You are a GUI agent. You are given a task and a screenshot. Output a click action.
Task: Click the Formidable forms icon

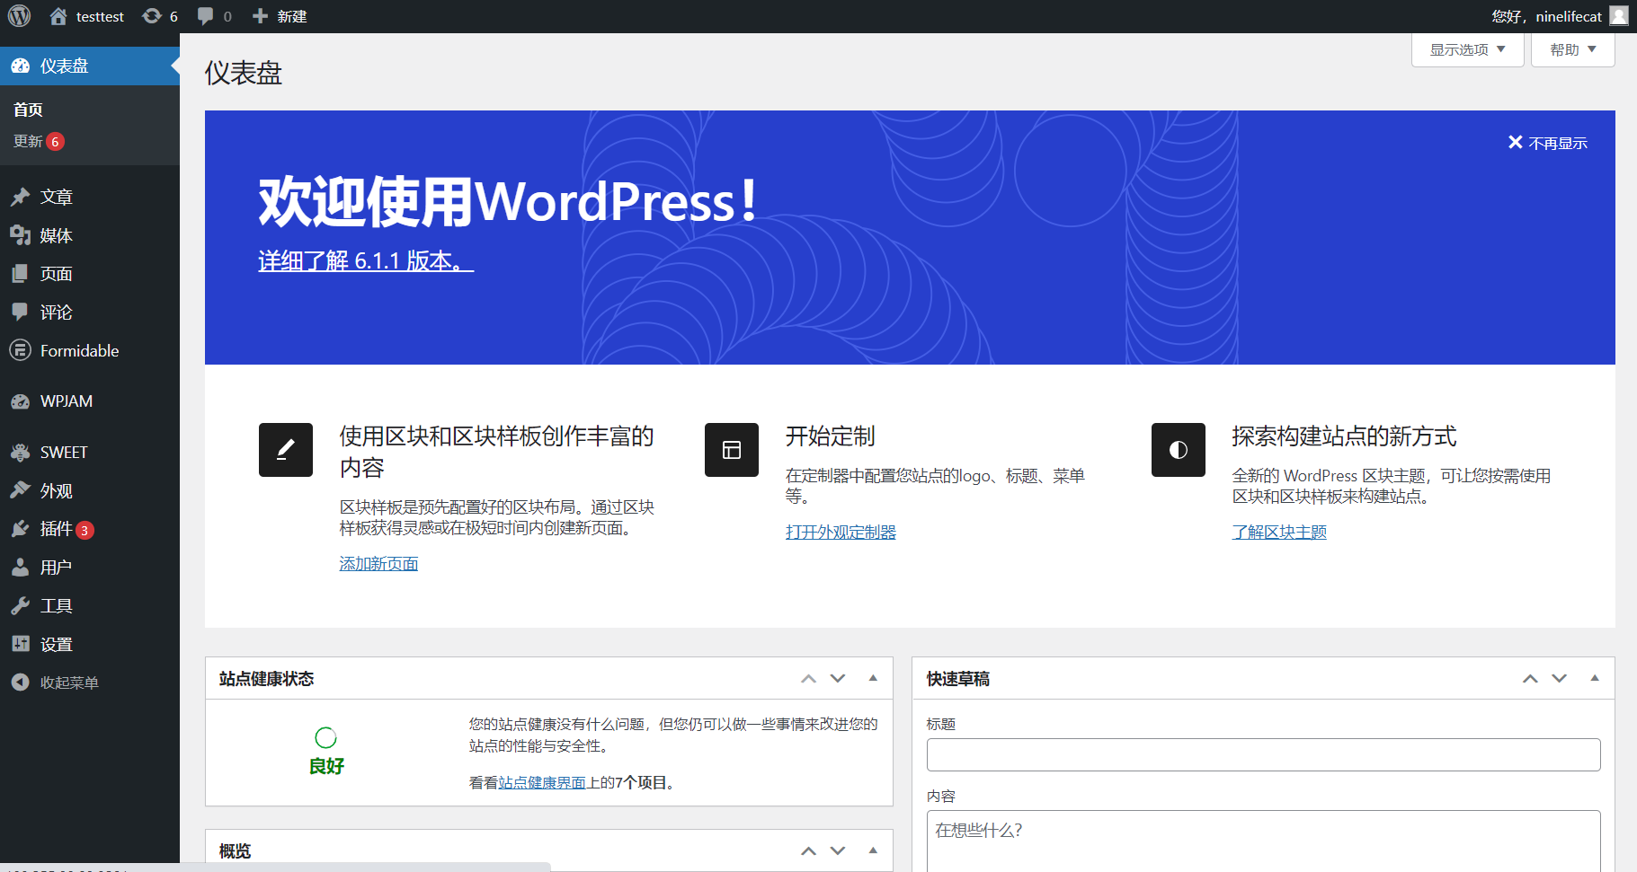click(x=20, y=350)
